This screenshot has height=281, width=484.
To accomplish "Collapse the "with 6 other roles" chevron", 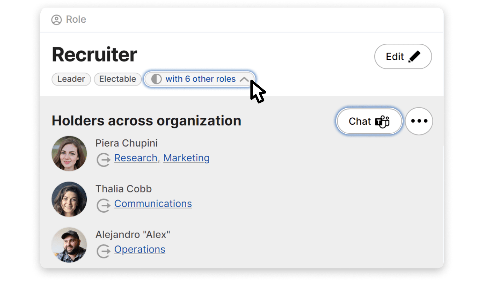I will [244, 79].
